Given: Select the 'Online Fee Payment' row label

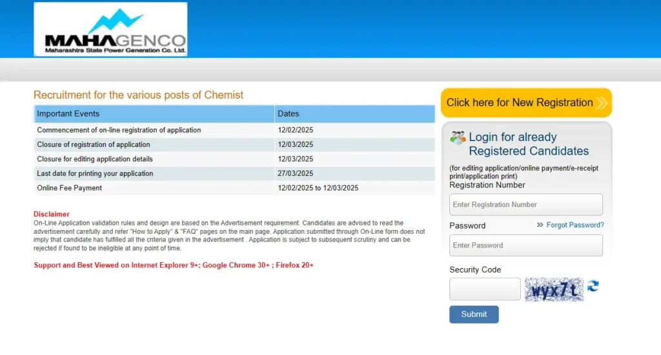Looking at the screenshot, I should (x=70, y=188).
